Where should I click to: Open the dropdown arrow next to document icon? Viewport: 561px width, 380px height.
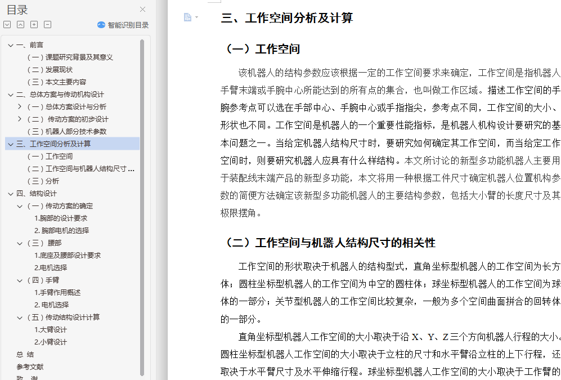197,17
